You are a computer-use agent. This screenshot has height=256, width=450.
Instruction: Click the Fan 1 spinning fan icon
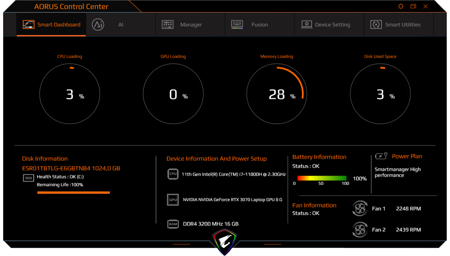click(360, 209)
